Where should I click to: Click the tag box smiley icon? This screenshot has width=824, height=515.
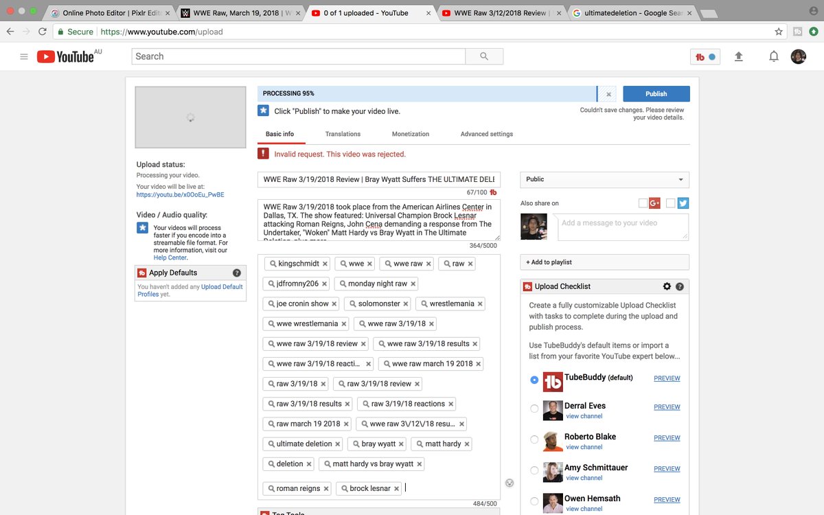pos(510,483)
